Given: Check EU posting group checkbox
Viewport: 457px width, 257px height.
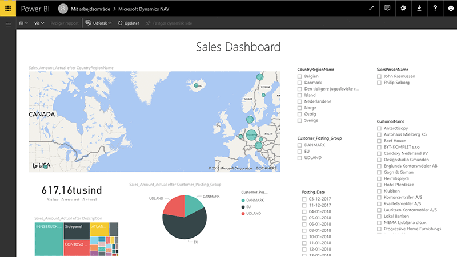Looking at the screenshot, I should pos(299,152).
